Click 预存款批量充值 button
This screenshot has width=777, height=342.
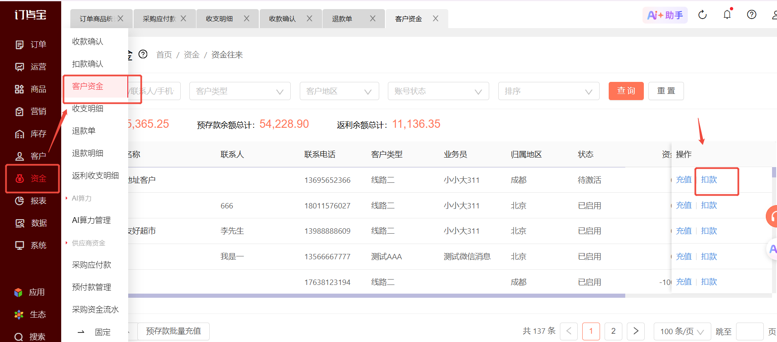click(x=173, y=331)
